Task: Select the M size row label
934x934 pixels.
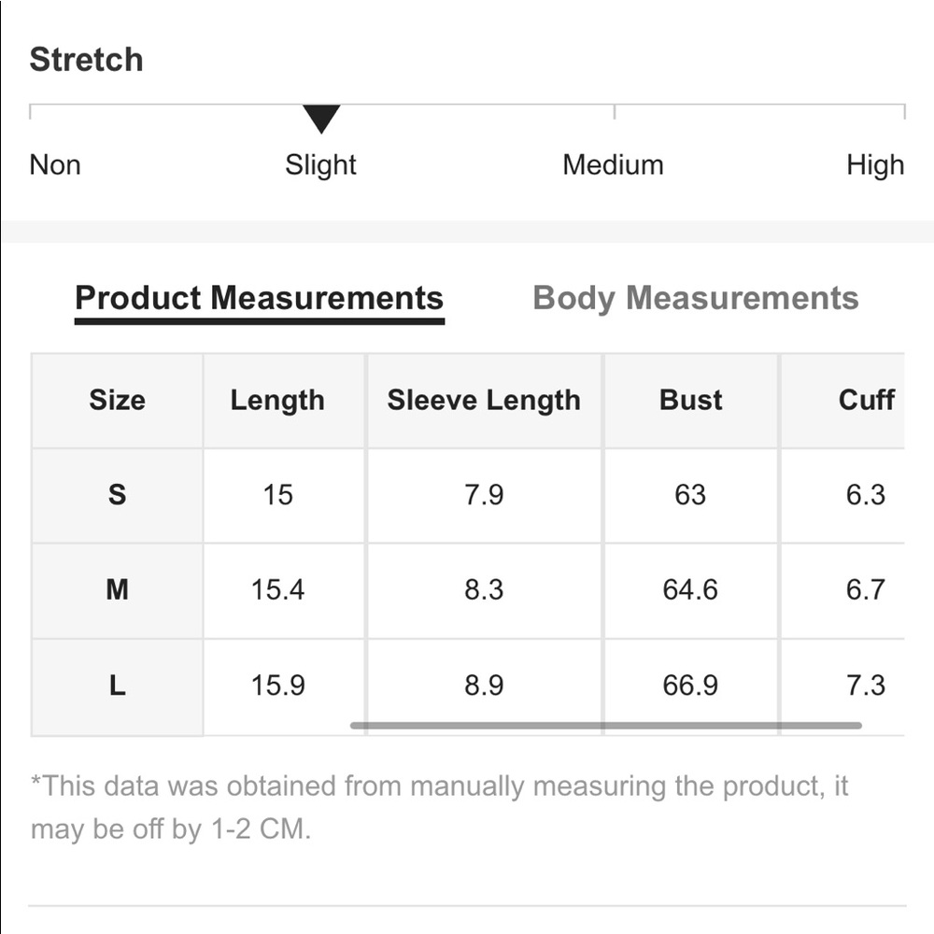Action: coord(117,589)
